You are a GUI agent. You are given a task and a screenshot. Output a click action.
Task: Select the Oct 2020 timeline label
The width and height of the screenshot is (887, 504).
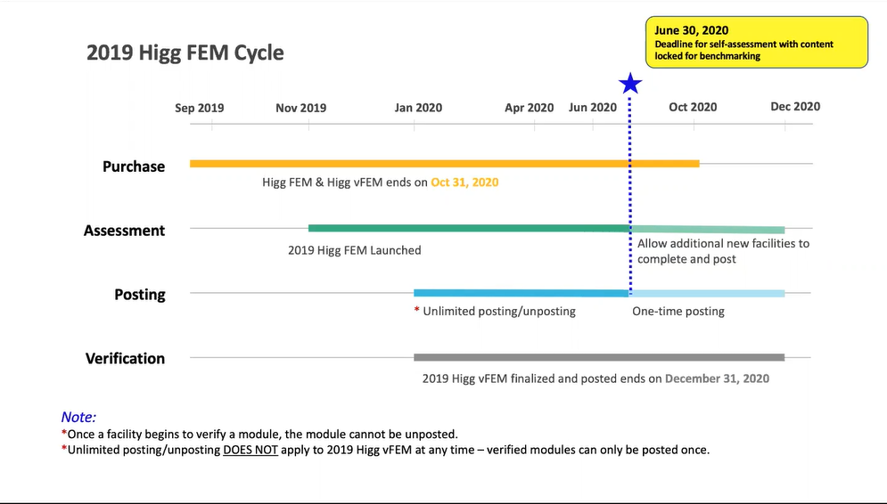(693, 107)
